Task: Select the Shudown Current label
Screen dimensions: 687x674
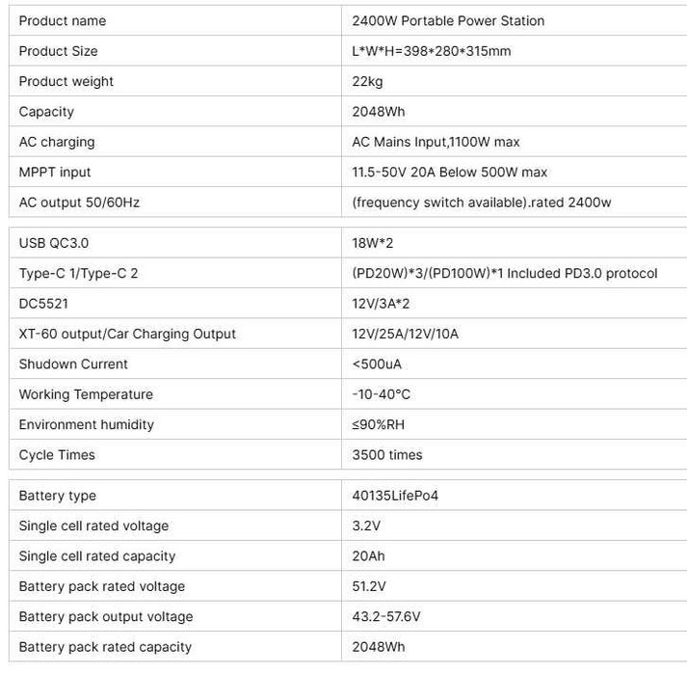Action: click(x=73, y=364)
